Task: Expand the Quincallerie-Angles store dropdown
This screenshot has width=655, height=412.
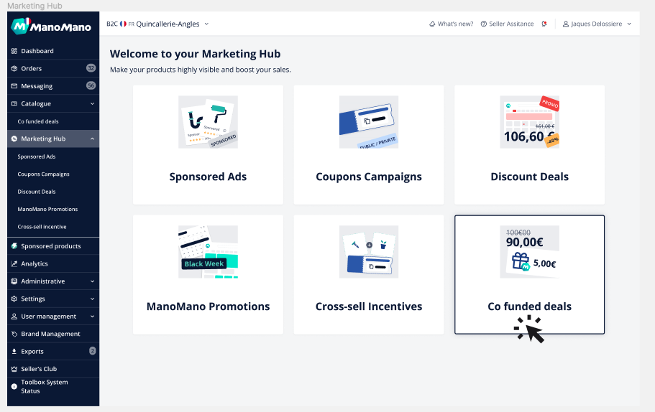Action: [x=206, y=24]
